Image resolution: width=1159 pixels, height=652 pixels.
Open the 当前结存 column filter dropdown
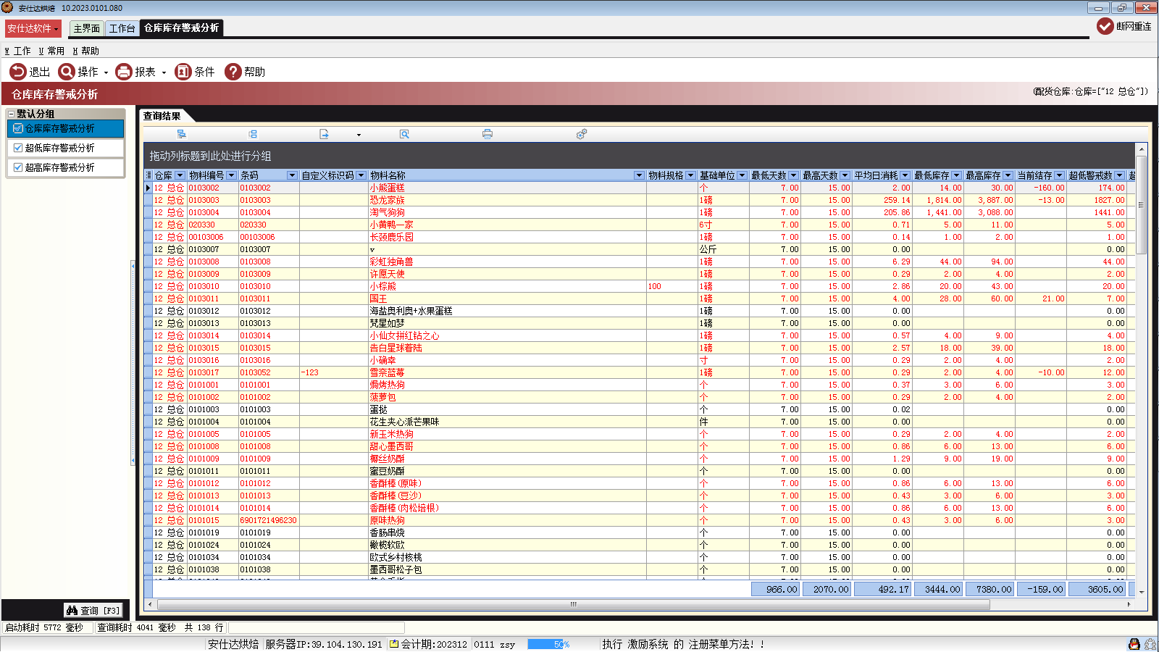(x=1059, y=175)
